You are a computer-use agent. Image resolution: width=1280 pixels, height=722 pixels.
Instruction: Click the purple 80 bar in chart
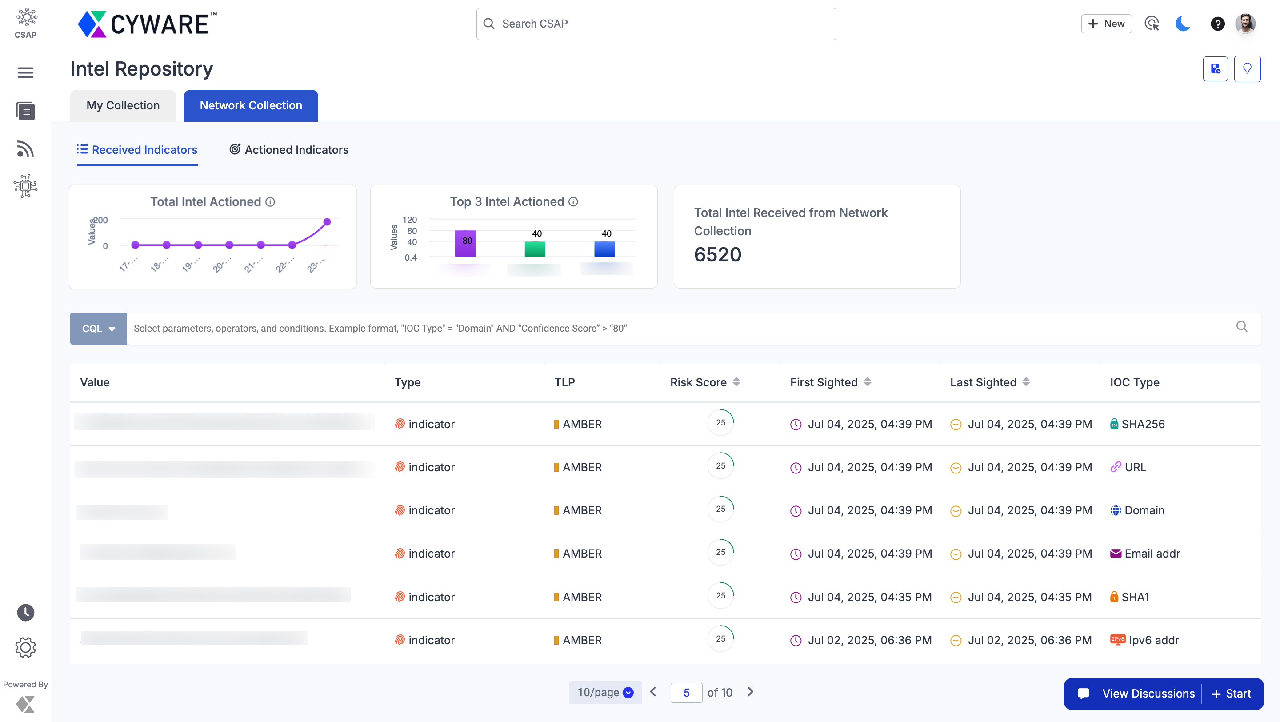click(466, 243)
